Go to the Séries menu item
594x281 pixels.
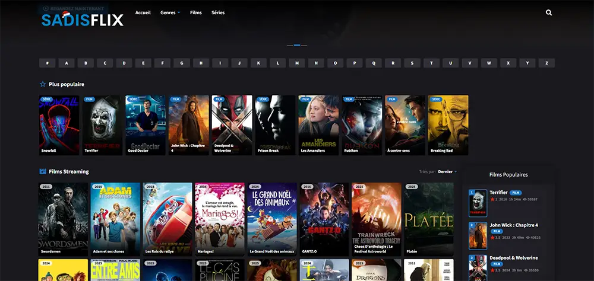pyautogui.click(x=218, y=12)
